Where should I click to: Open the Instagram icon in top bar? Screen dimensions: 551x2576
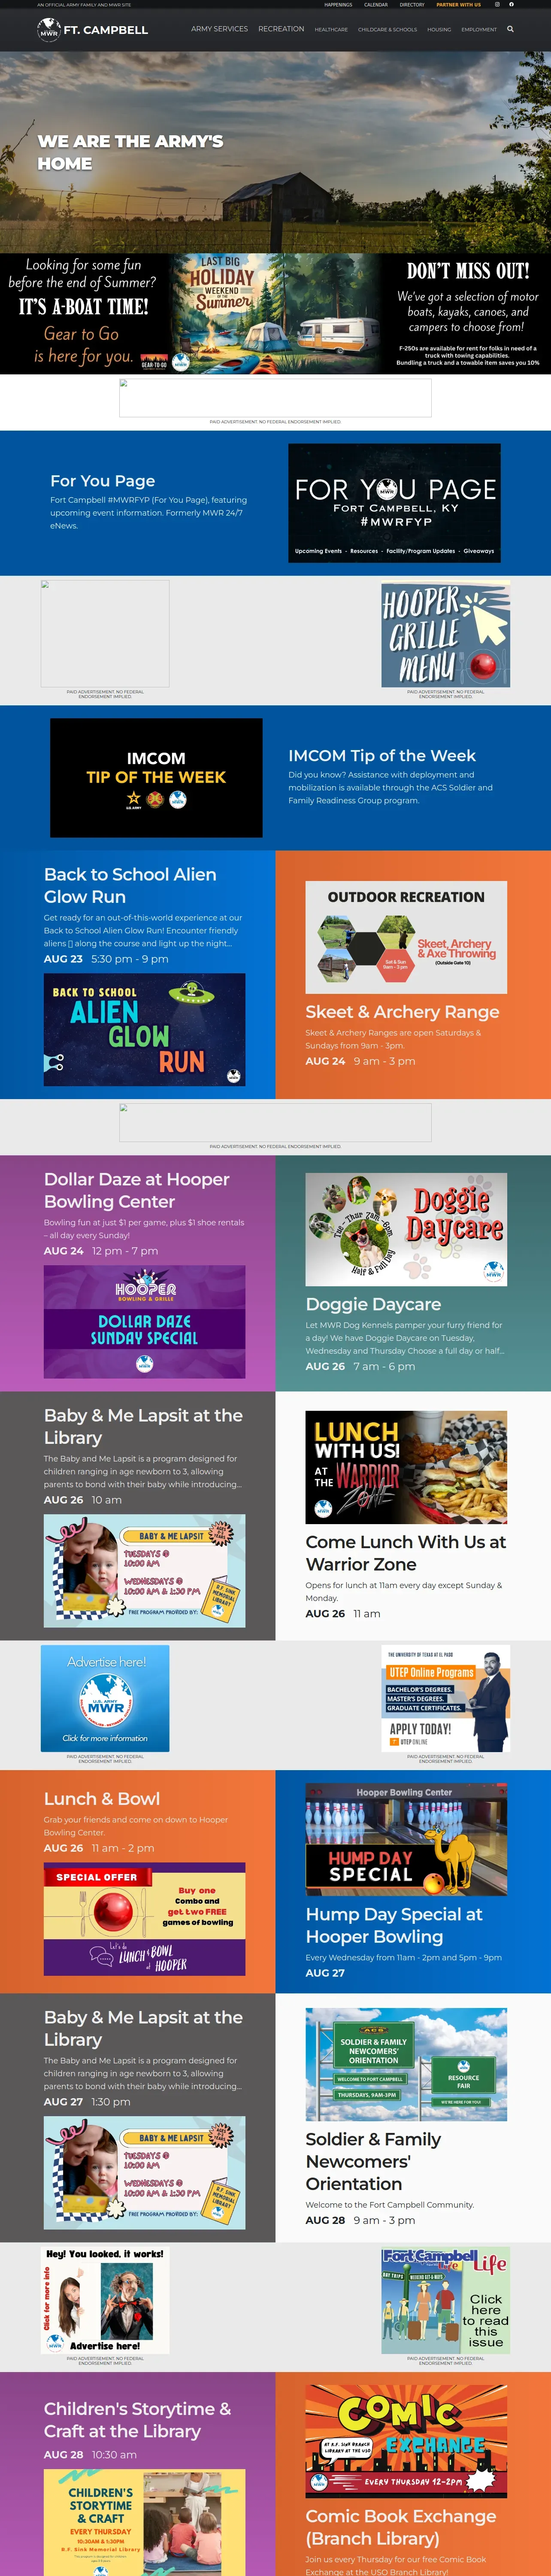tap(497, 4)
